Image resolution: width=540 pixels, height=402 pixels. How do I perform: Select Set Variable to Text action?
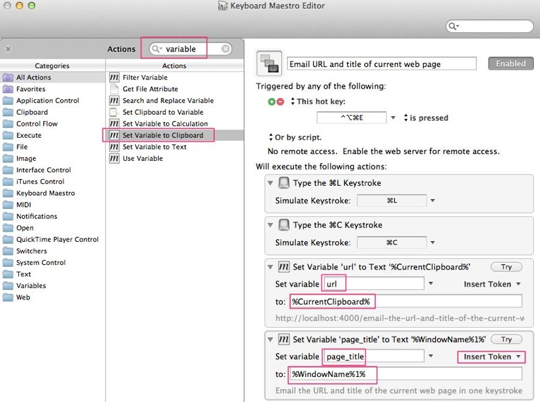tap(154, 147)
